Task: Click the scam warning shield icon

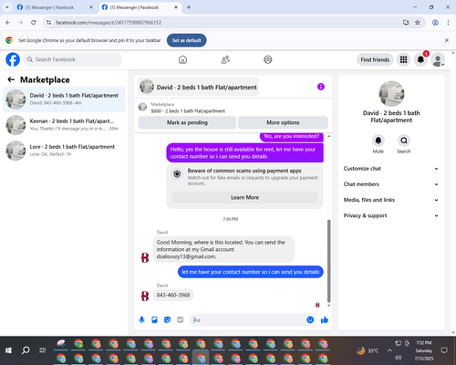Action: [x=177, y=174]
